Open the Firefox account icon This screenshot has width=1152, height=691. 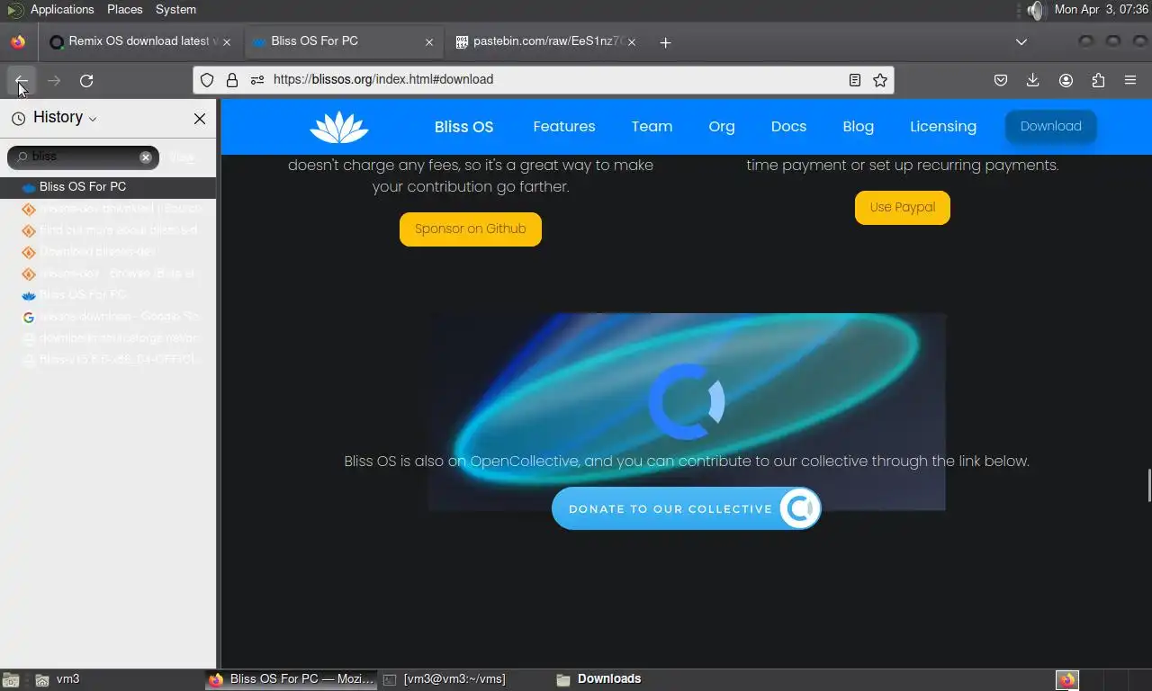[1066, 80]
